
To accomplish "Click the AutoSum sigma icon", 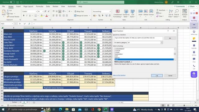I will 157,10.
